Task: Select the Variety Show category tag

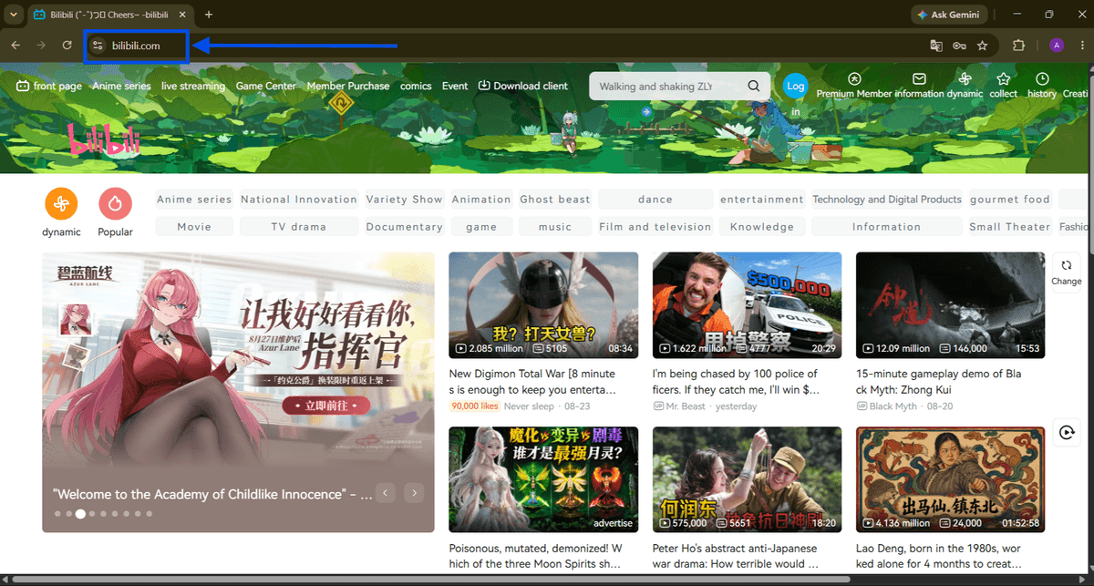Action: click(x=404, y=200)
